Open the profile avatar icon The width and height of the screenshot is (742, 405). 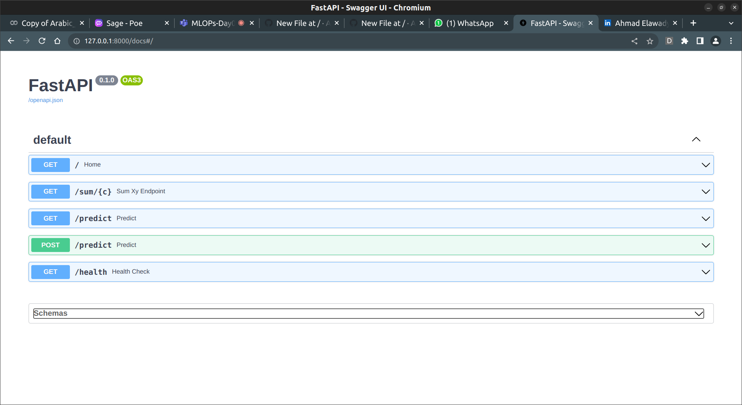pos(715,41)
